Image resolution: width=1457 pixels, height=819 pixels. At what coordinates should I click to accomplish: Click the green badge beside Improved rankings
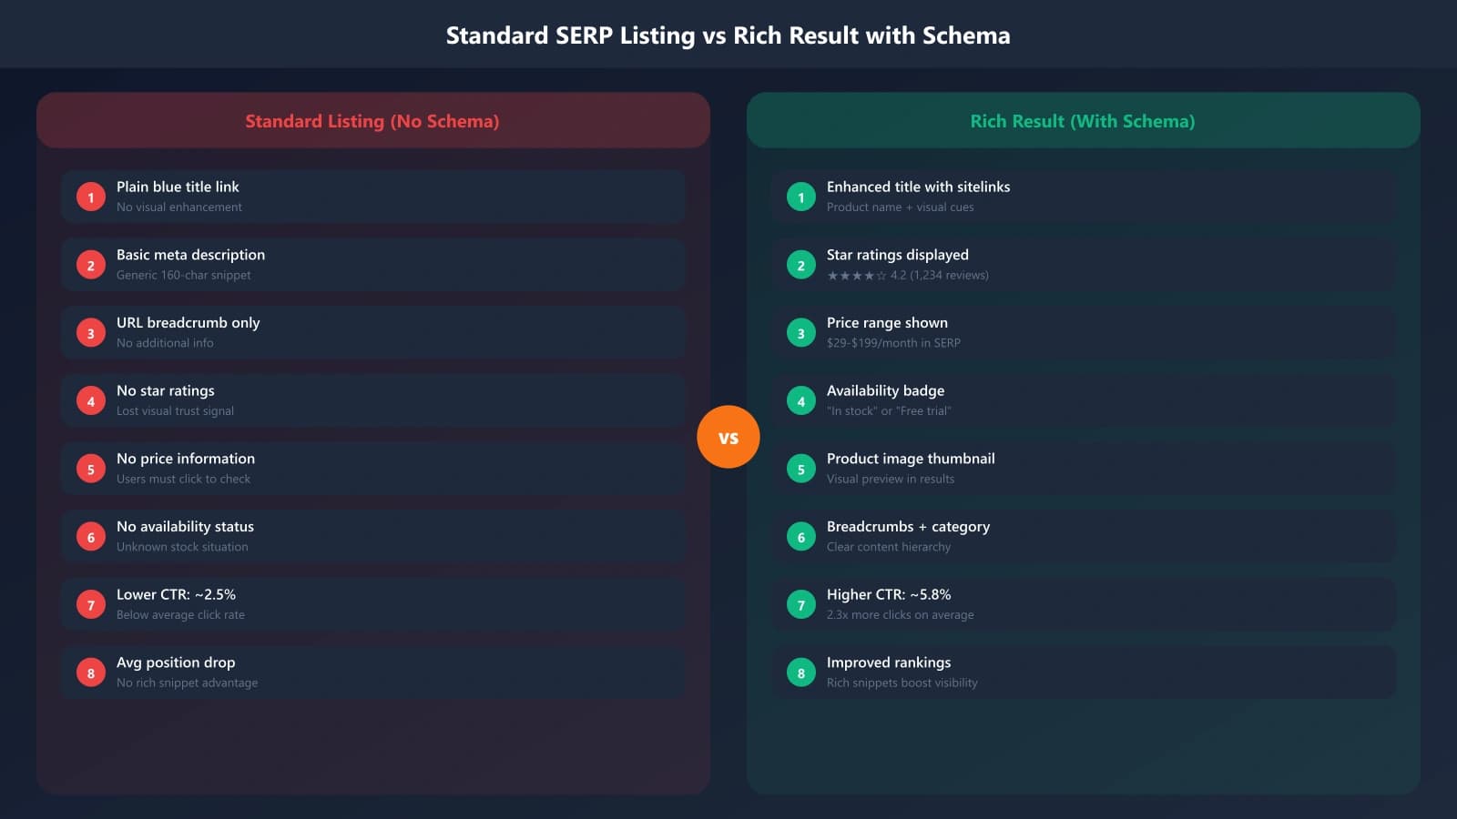pos(800,672)
